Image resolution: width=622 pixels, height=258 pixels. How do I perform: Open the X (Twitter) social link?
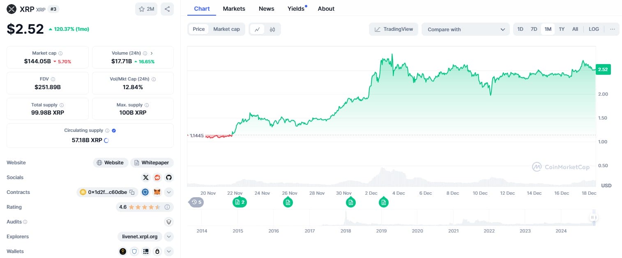[x=146, y=177]
